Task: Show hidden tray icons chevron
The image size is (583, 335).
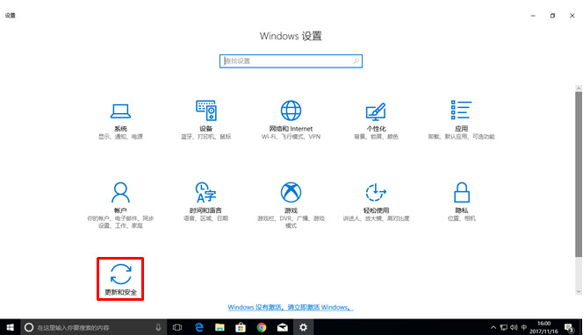Action: (x=493, y=327)
